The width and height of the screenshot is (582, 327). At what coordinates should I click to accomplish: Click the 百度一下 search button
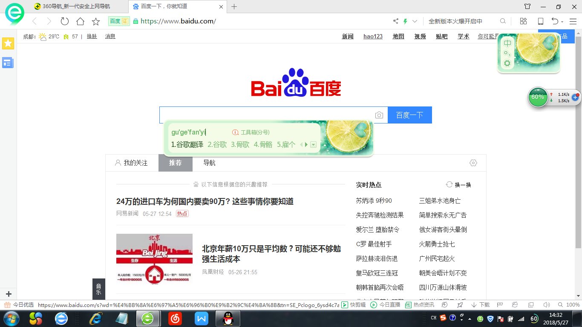coord(409,115)
